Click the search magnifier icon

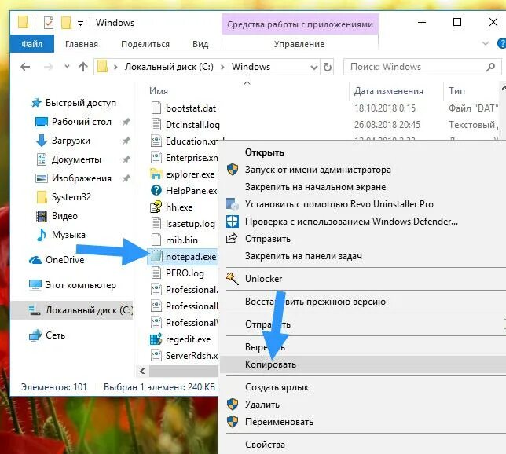click(x=490, y=67)
